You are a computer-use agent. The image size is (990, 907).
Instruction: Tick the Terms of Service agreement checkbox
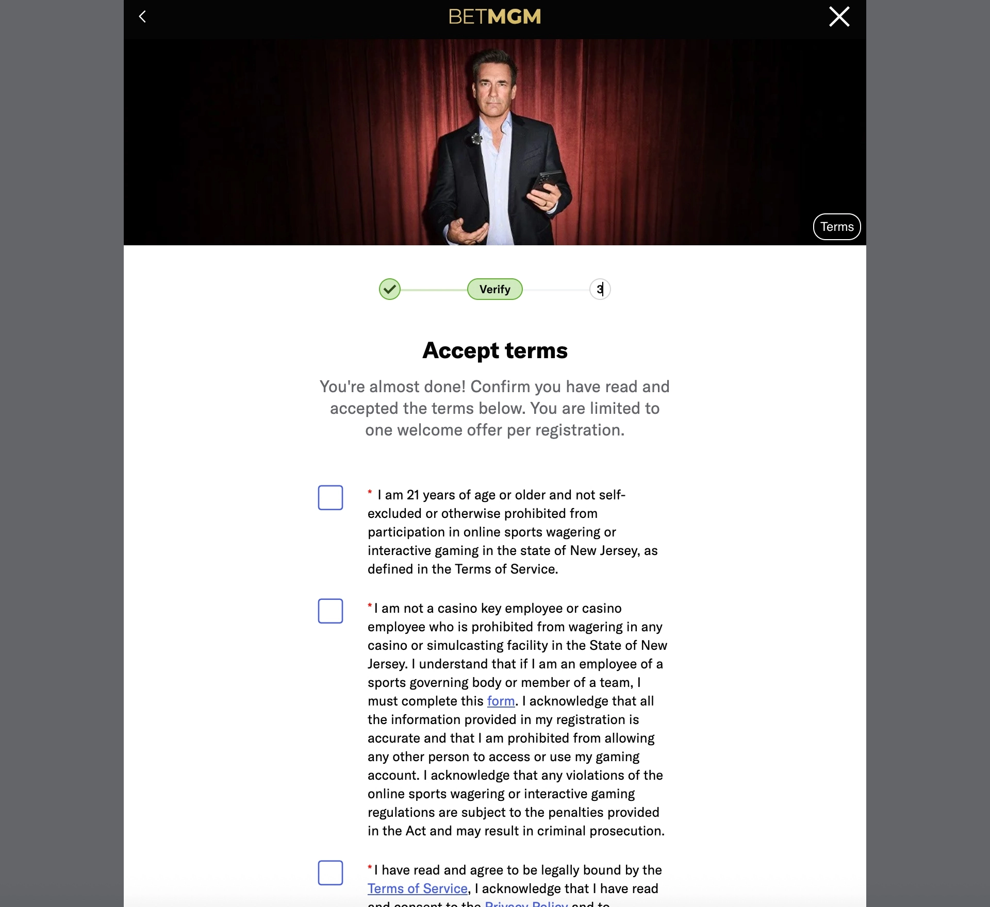pyautogui.click(x=331, y=873)
